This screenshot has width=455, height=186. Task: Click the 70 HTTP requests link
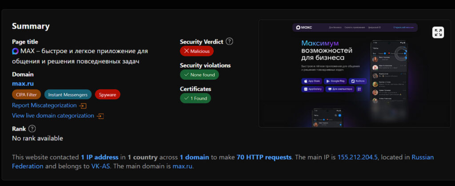coord(264,157)
